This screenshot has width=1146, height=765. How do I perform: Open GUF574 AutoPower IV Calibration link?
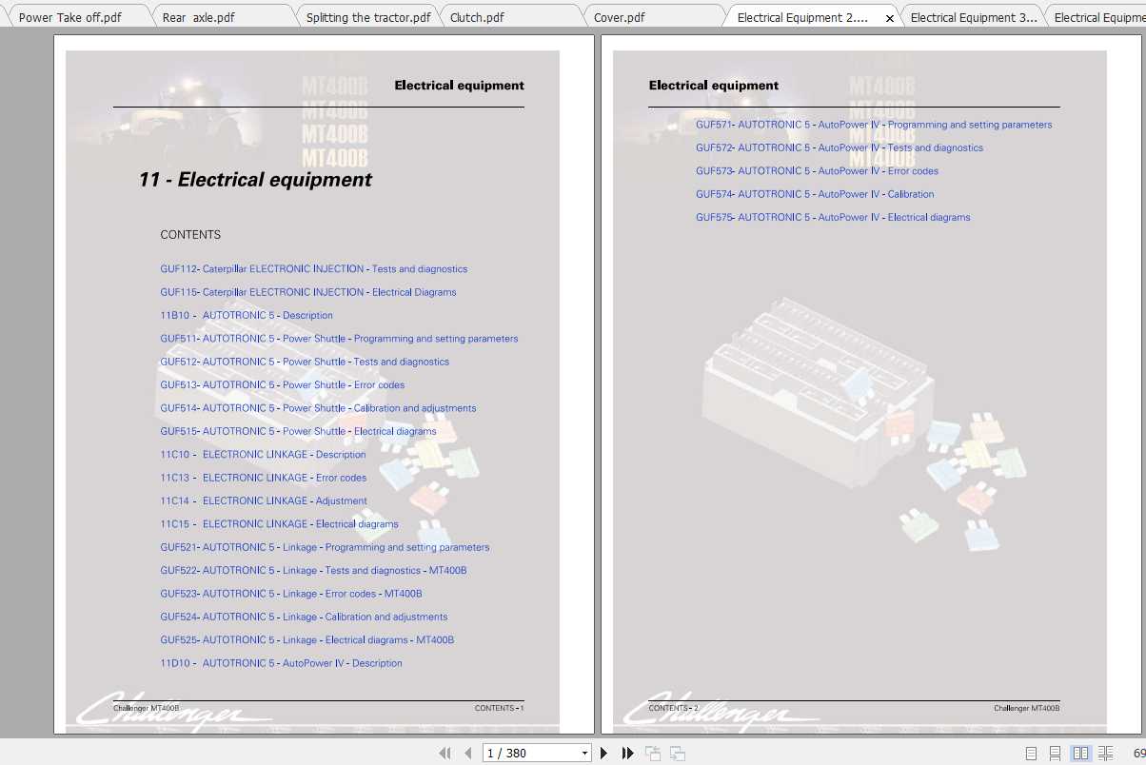[x=815, y=194]
